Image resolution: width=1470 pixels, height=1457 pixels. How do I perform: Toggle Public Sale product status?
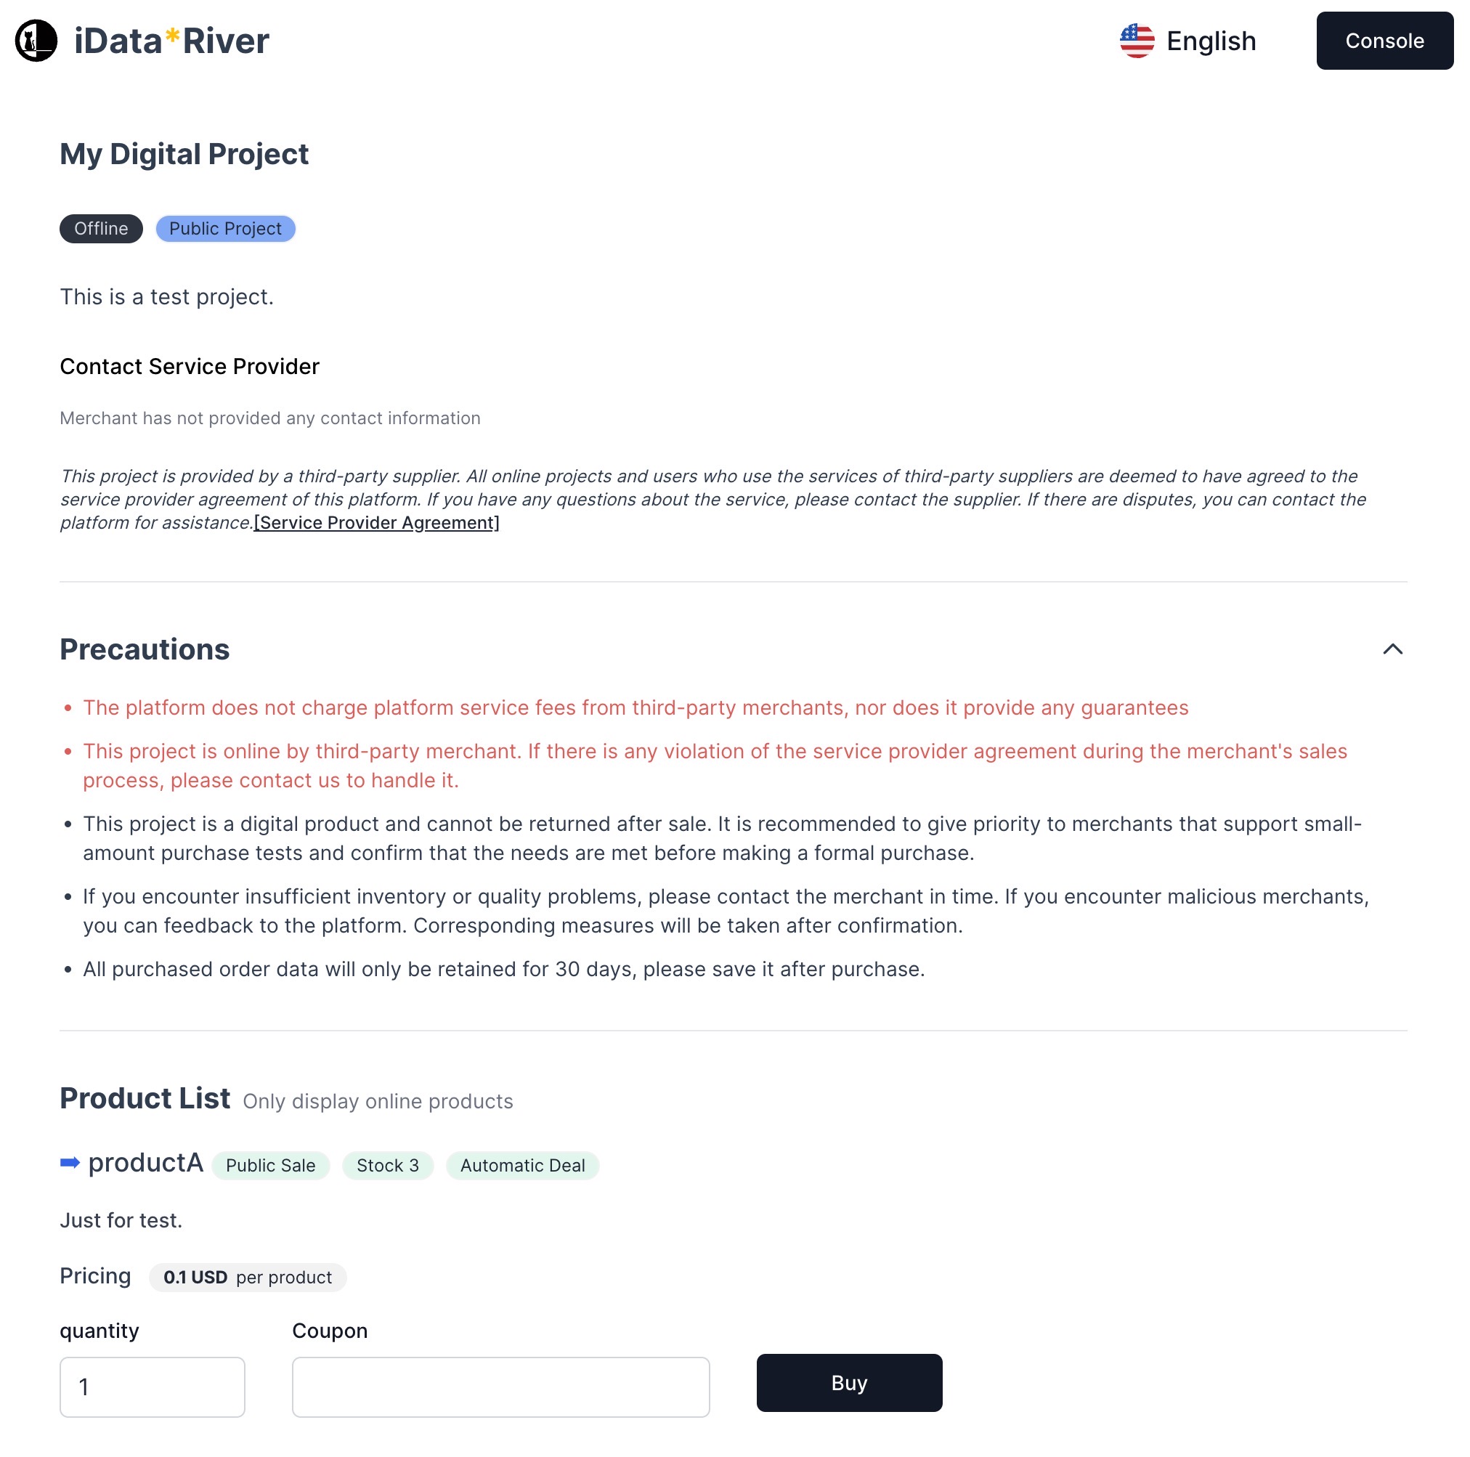pos(272,1165)
